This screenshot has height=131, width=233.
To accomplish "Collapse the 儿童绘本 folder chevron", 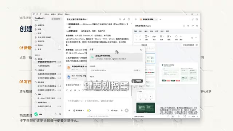I will 46,70.
